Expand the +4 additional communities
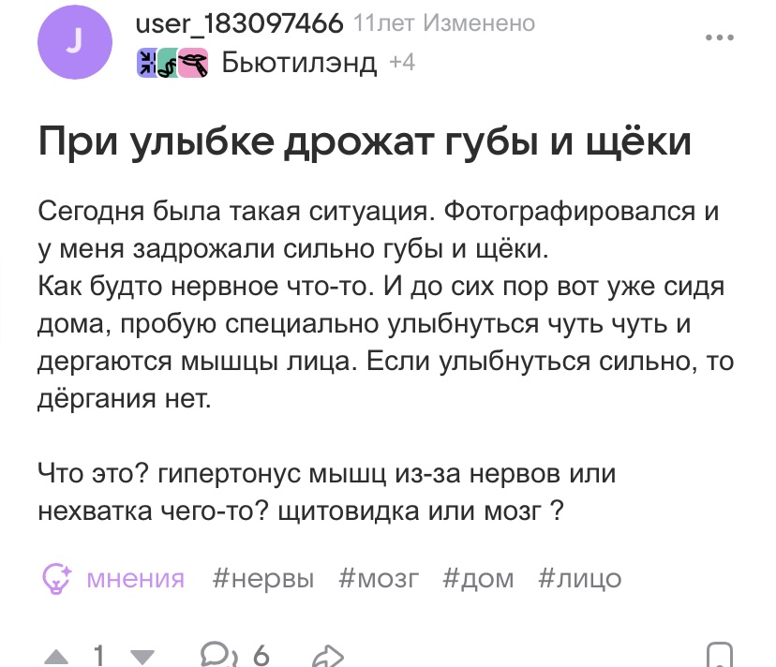Screen dimensions: 776x667 [x=401, y=63]
